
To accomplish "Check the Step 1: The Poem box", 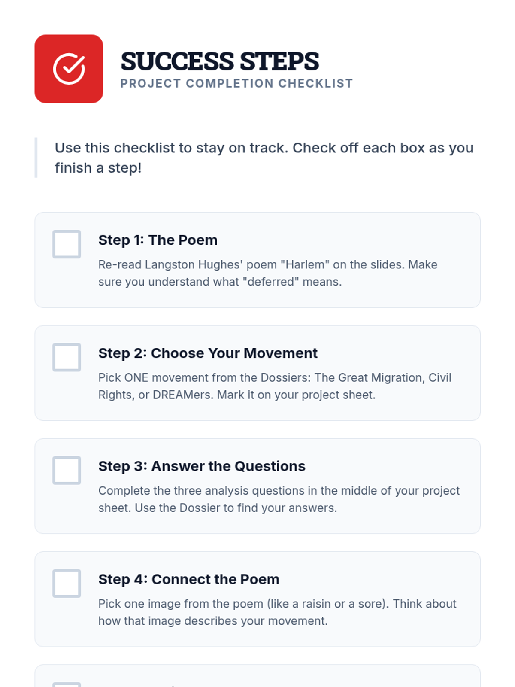I will coord(67,244).
